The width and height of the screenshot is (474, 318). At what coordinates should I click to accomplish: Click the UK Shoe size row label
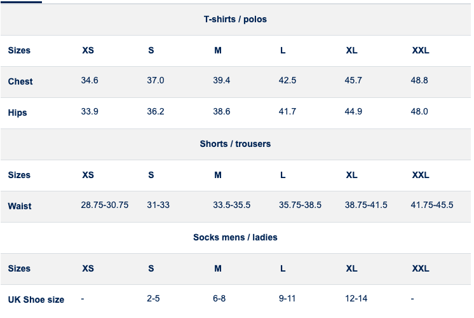click(36, 300)
